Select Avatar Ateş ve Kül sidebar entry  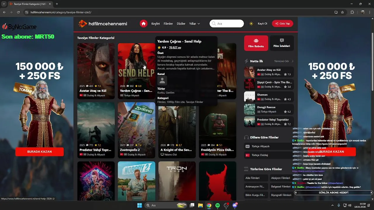pos(269,72)
